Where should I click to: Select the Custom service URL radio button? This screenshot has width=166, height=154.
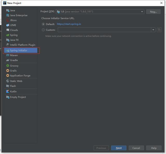[x=43, y=30]
